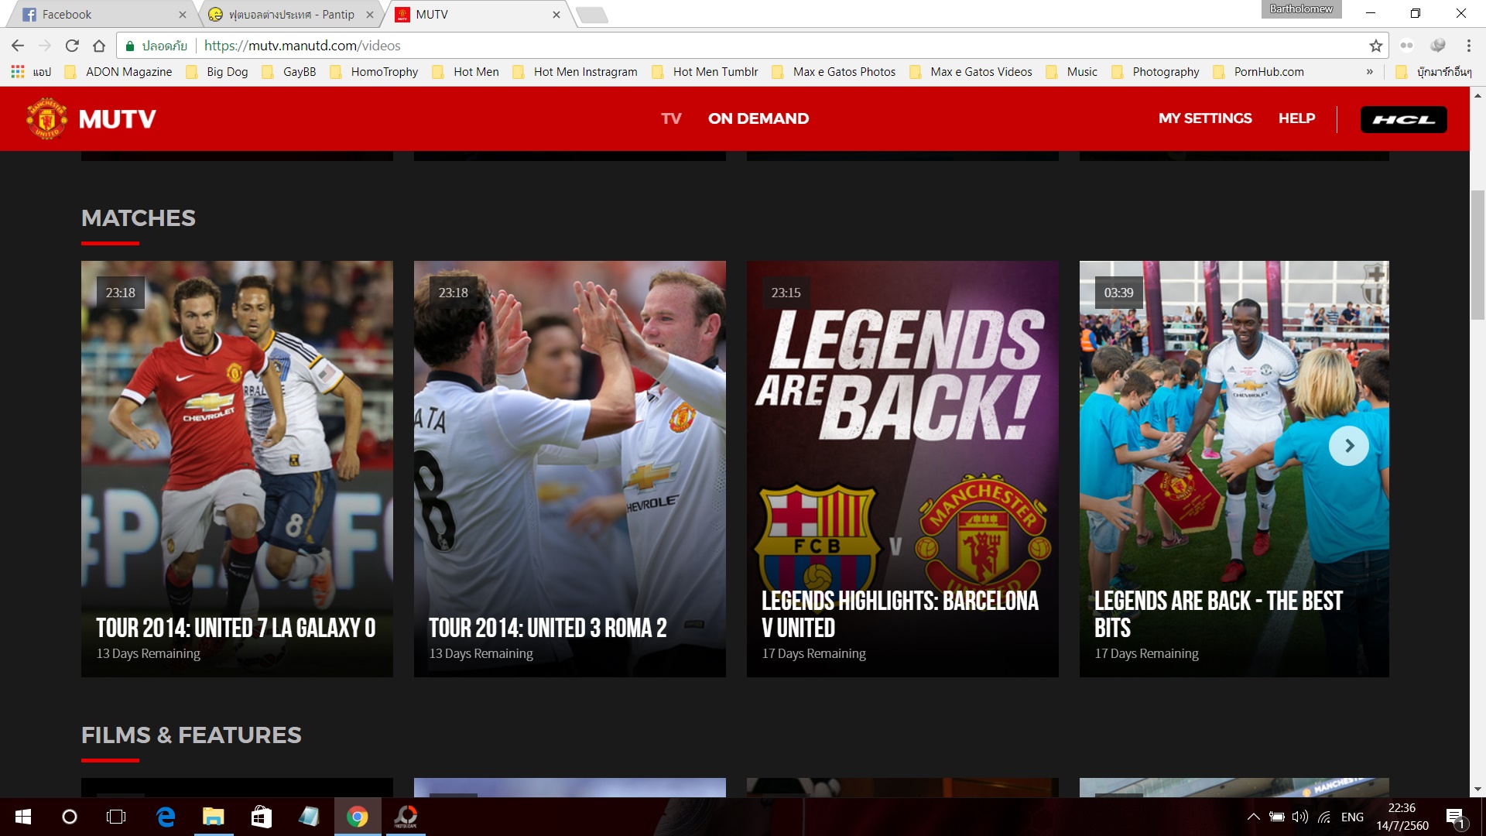Click the Manchester United crest logo

click(x=46, y=118)
